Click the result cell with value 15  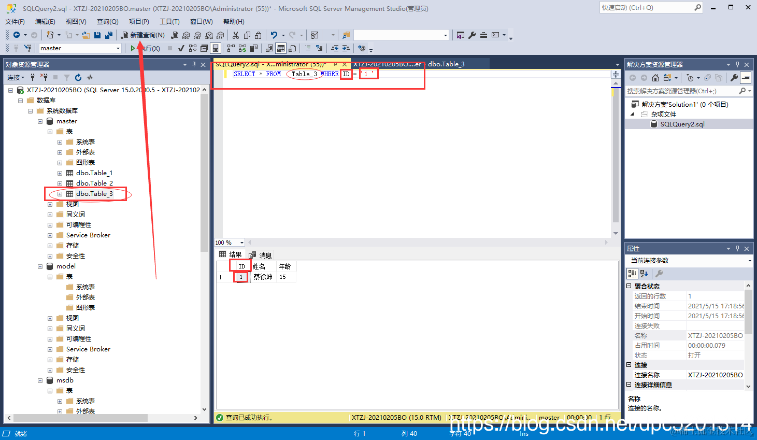287,277
